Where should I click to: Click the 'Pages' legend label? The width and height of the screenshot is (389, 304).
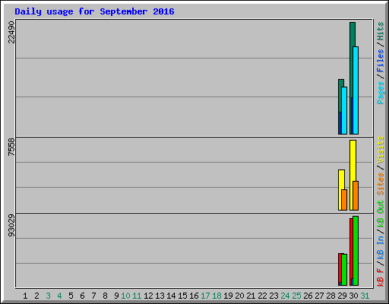[x=381, y=93]
